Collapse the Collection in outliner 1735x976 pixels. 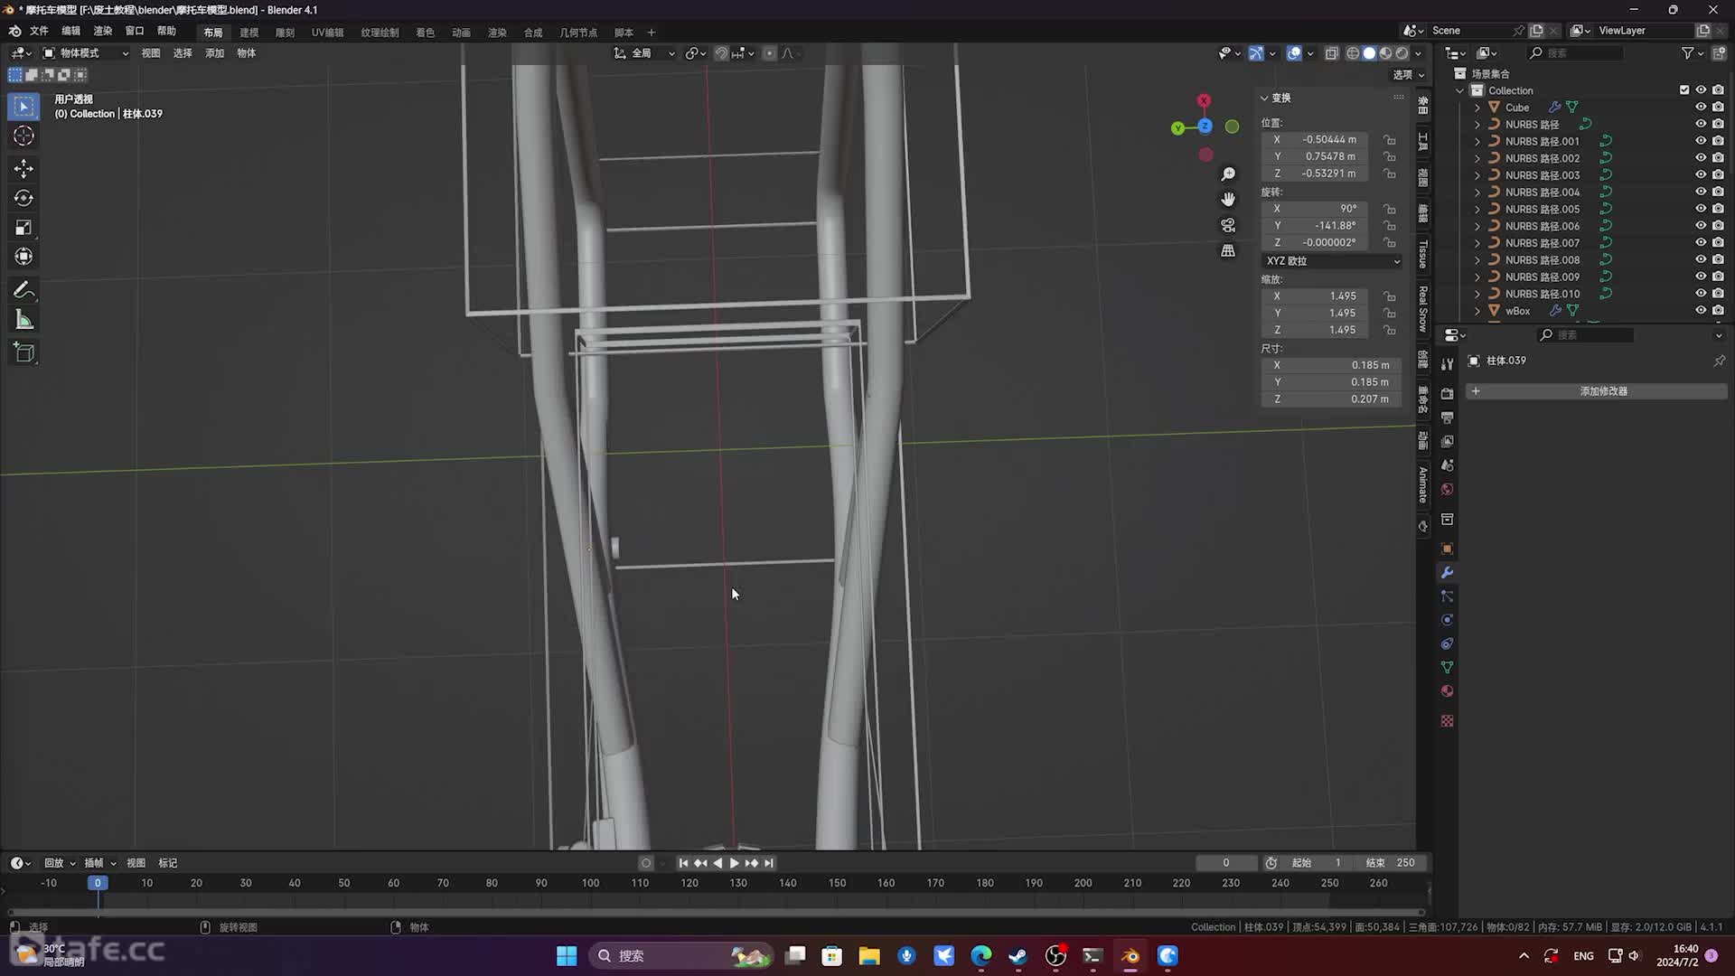(x=1460, y=90)
